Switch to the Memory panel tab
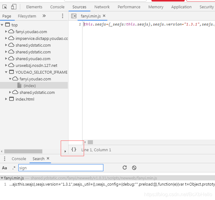The height and width of the screenshot is (200, 215). 156,7
